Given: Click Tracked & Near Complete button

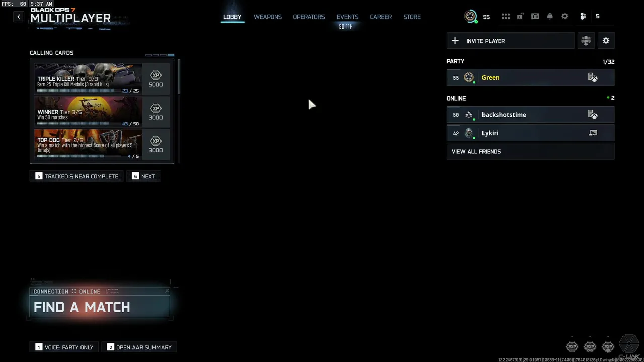Looking at the screenshot, I should [76, 176].
